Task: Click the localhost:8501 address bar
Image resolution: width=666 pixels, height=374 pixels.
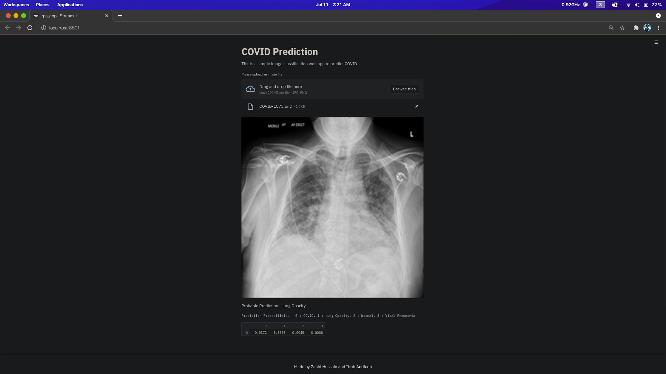Action: coord(64,28)
